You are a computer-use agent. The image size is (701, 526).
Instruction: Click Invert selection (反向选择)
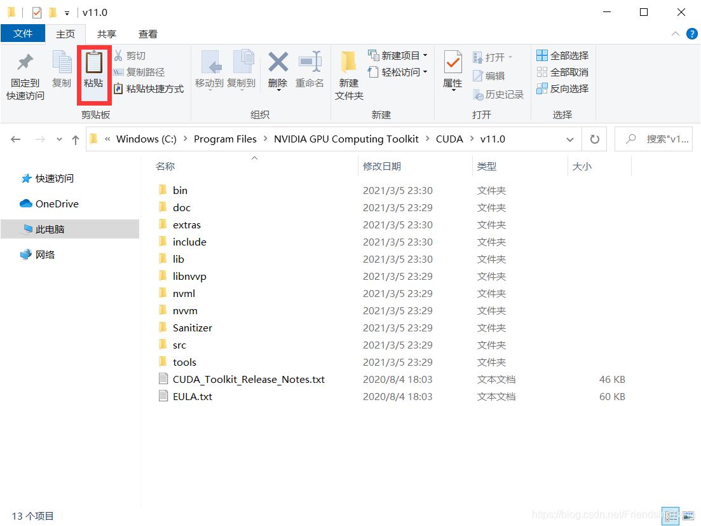(x=562, y=89)
